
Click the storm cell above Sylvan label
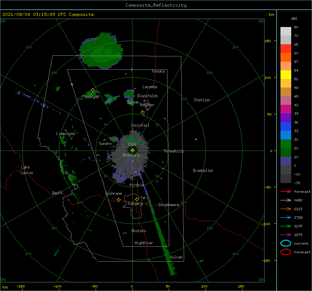click(x=129, y=95)
